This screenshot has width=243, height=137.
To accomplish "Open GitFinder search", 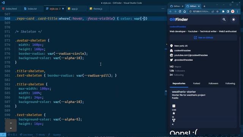I will [x=224, y=19].
